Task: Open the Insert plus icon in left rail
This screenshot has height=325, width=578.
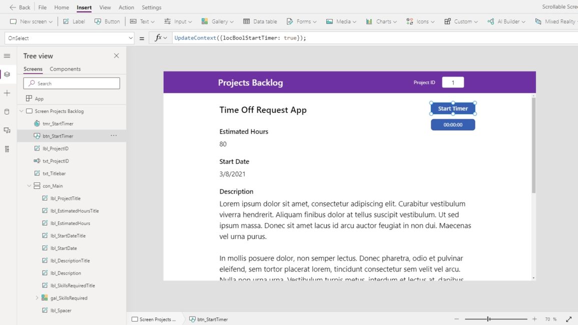Action: [x=7, y=92]
